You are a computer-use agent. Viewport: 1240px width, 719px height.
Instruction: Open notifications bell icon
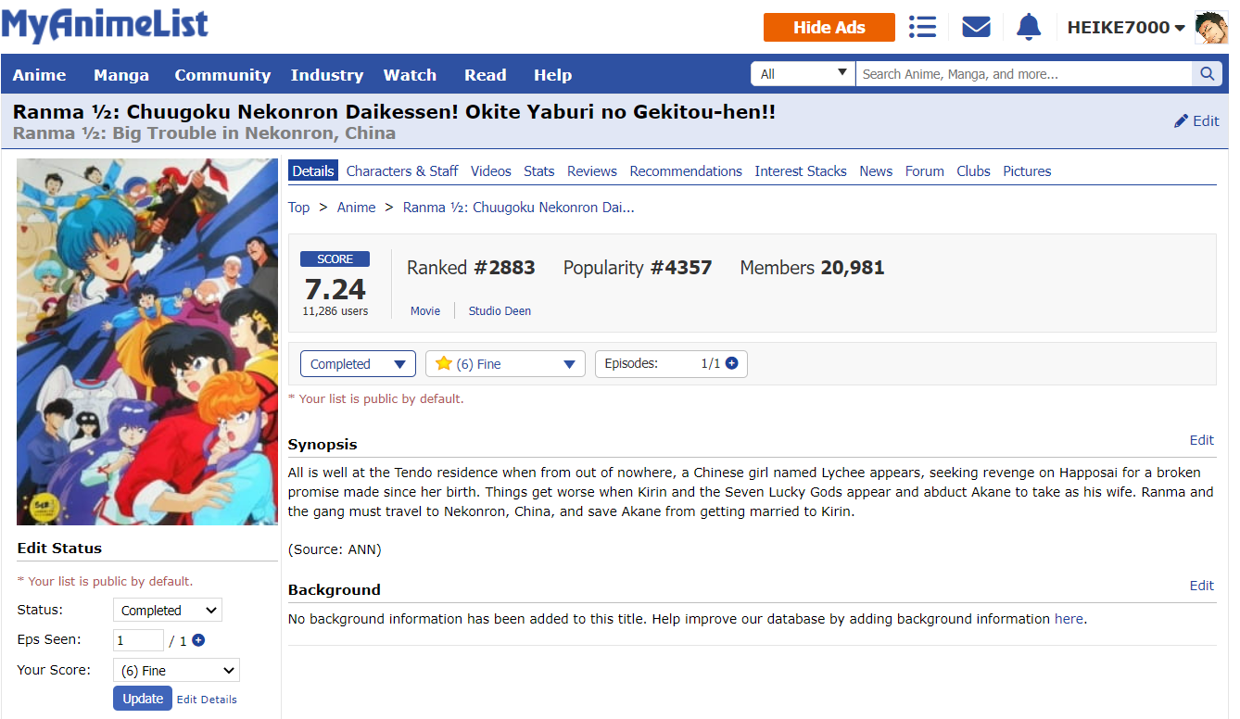coord(1029,27)
